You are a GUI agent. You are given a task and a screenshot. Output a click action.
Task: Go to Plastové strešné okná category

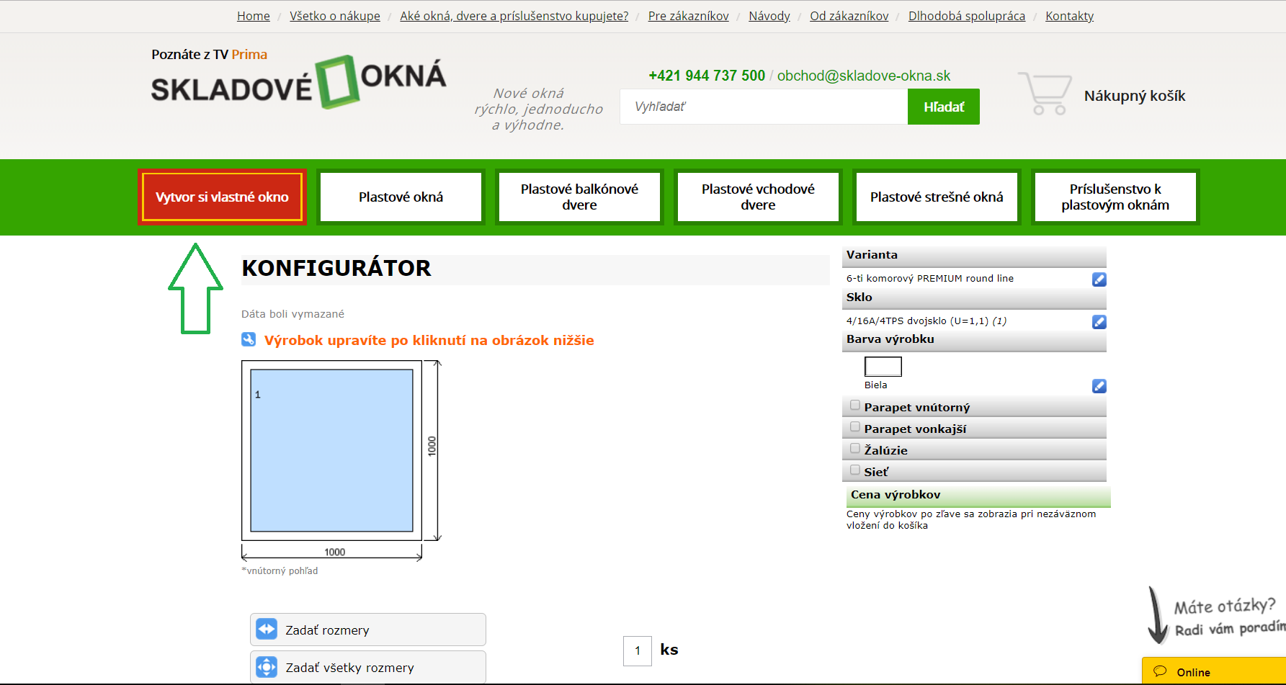tap(936, 197)
